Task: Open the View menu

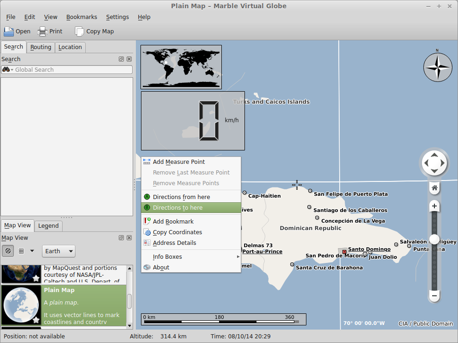Action: pos(50,17)
